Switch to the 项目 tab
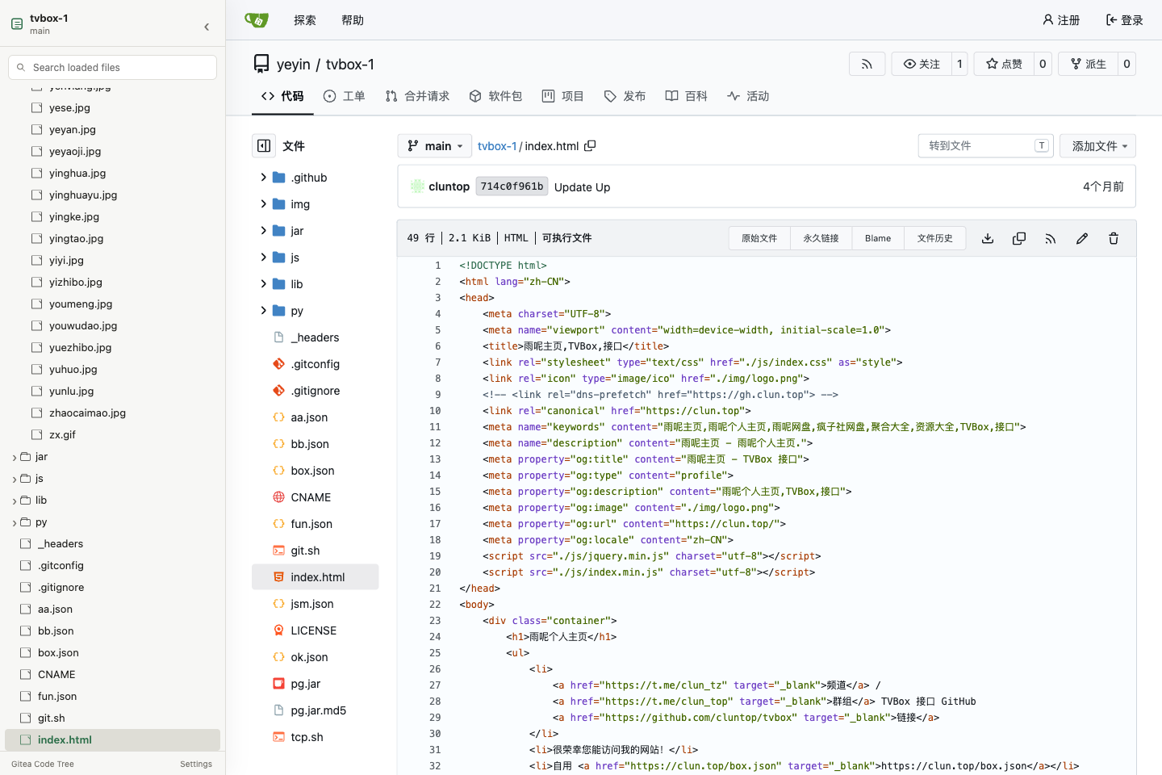This screenshot has height=775, width=1162. pyautogui.click(x=562, y=96)
